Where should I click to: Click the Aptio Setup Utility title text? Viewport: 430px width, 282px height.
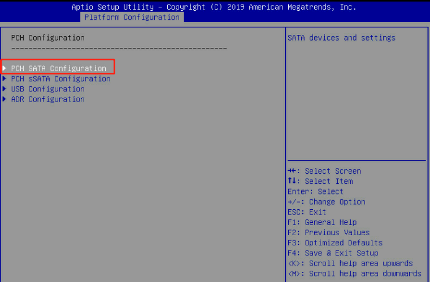pos(214,7)
